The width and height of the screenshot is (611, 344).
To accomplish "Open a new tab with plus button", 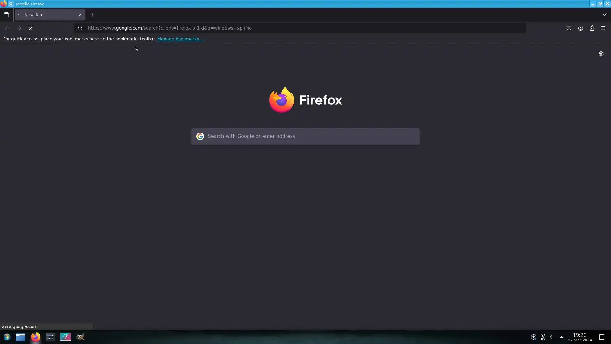I will 92,15.
